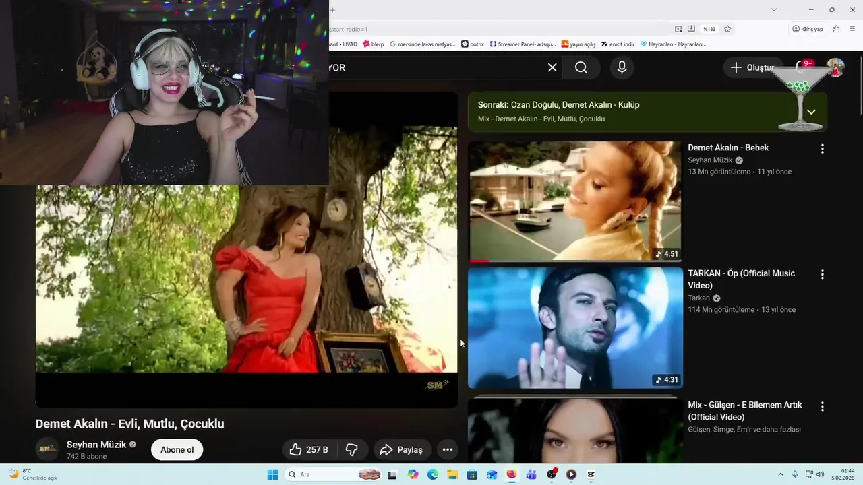The height and width of the screenshot is (485, 863).
Task: Open Firefox extensions puzzle icon
Action: point(836,29)
